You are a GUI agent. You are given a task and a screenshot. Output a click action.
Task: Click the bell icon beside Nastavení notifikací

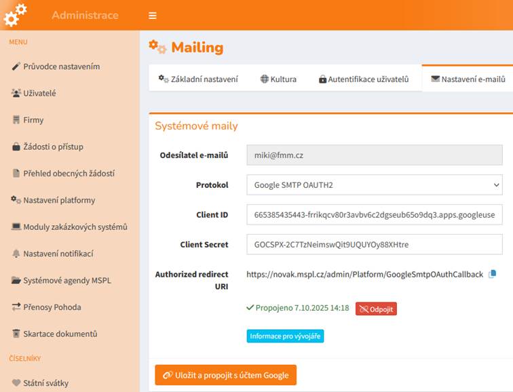click(x=16, y=254)
